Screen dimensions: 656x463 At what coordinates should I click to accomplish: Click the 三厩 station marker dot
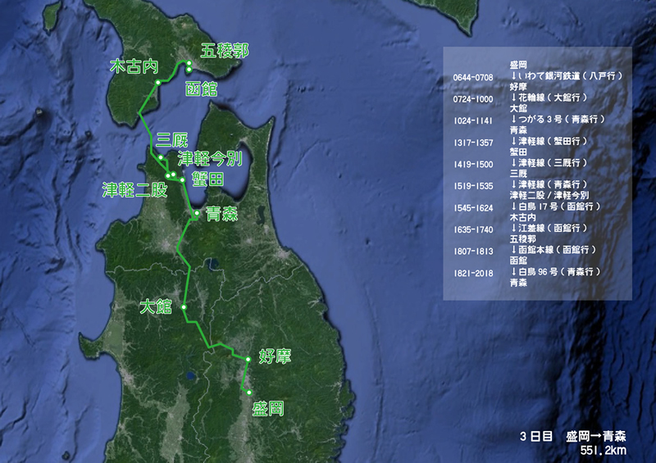click(x=162, y=157)
